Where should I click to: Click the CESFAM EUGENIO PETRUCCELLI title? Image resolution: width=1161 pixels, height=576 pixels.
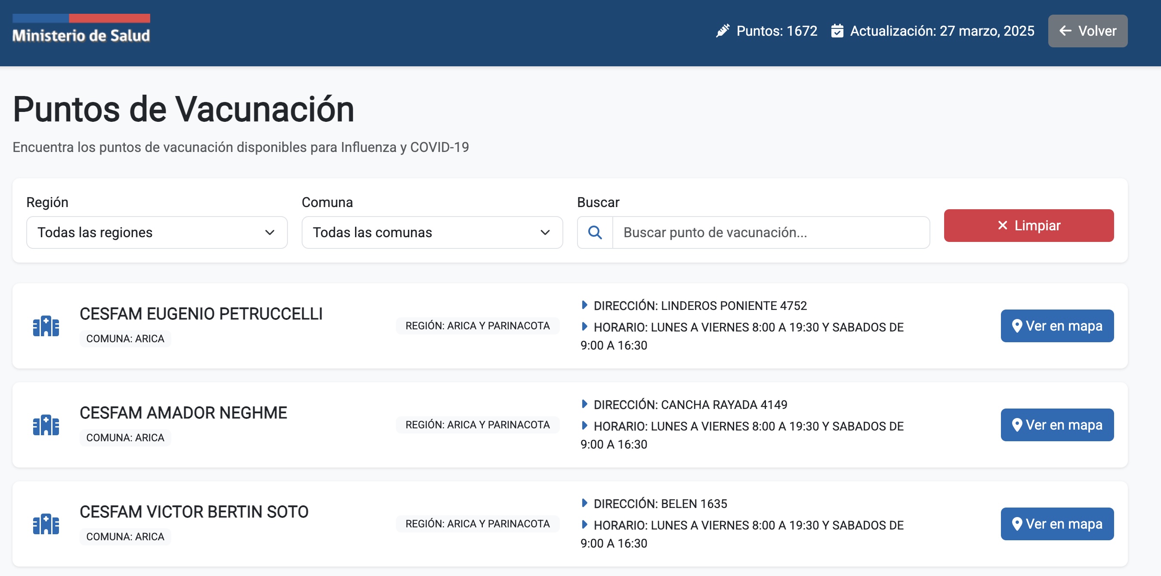201,314
